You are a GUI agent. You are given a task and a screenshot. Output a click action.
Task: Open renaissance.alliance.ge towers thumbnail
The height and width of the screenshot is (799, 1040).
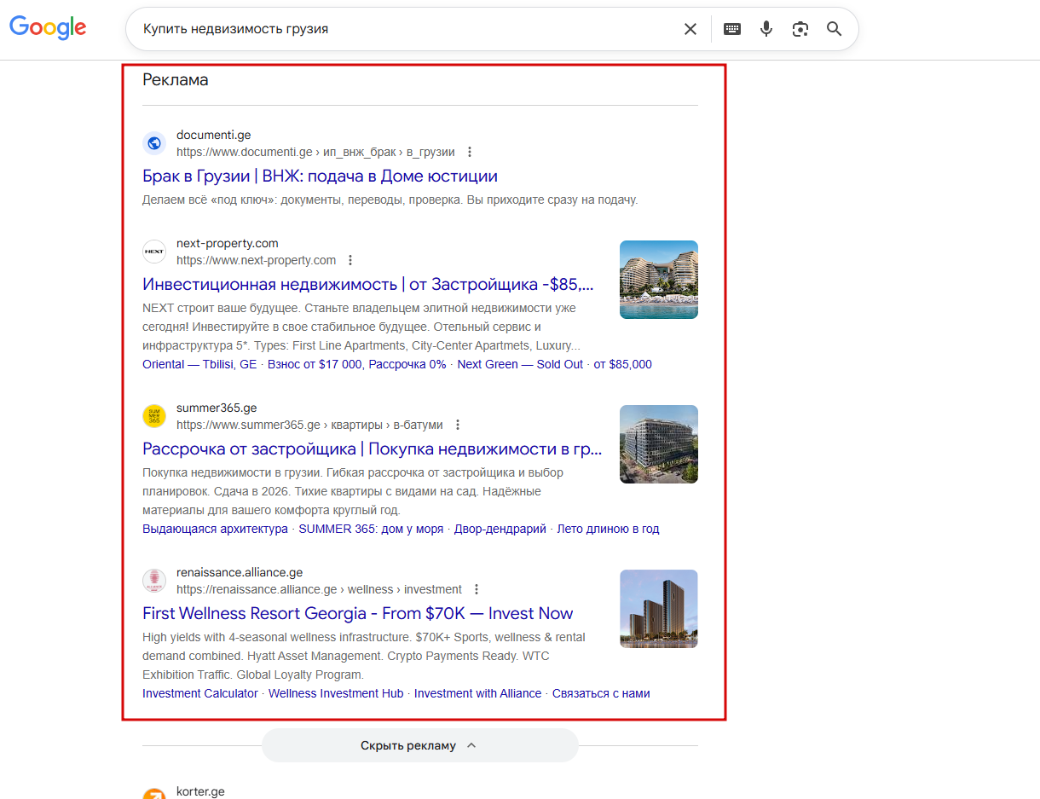coord(659,609)
